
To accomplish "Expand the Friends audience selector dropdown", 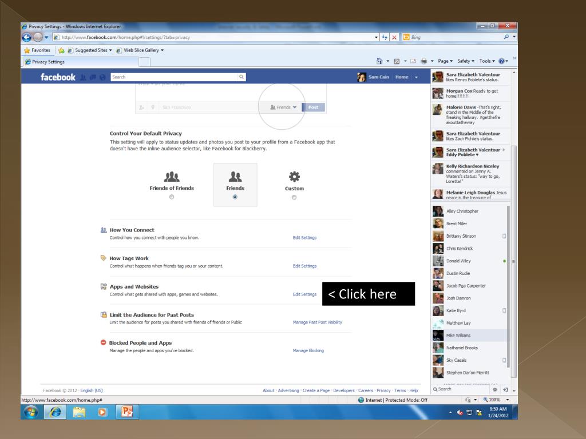I will (x=284, y=107).
